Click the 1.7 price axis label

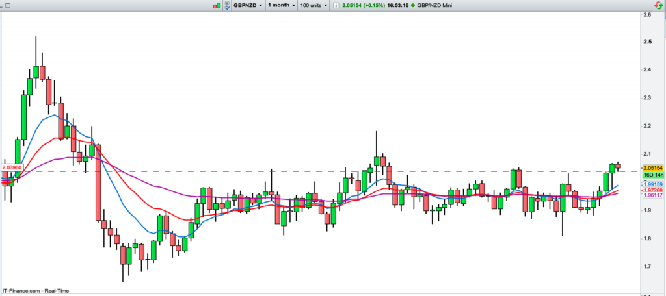[x=647, y=266]
